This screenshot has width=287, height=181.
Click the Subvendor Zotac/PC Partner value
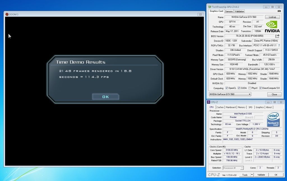click(x=266, y=41)
